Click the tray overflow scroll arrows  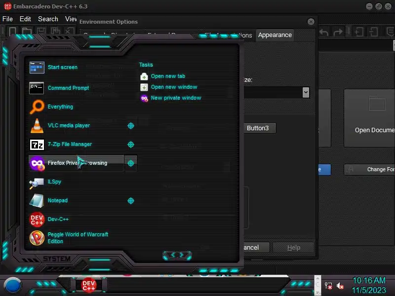317,285
